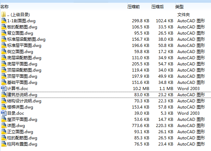
Task: Click the 299.8 KB size value
Action: point(140,21)
